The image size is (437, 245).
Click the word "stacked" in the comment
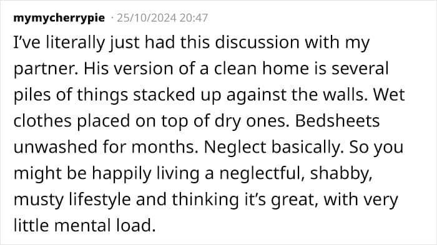[164, 95]
